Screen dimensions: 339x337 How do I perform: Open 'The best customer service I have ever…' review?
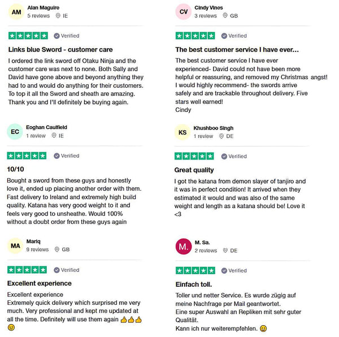[237, 50]
